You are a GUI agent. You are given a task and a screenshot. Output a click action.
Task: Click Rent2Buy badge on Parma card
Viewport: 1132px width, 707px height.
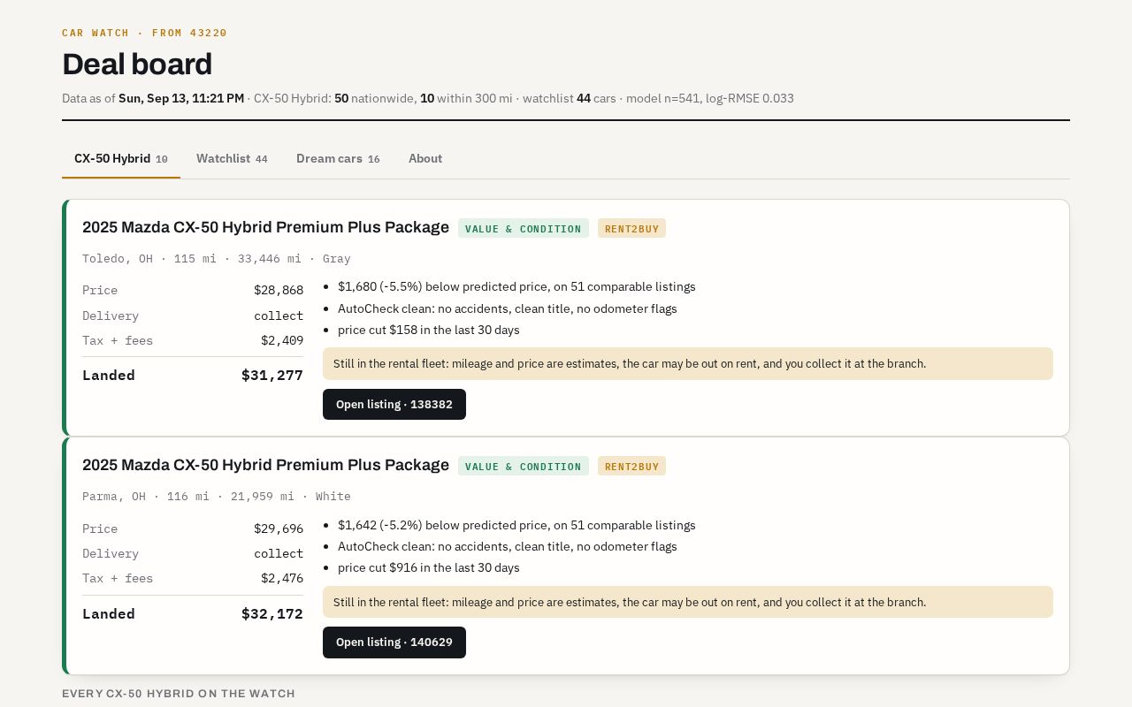point(631,467)
